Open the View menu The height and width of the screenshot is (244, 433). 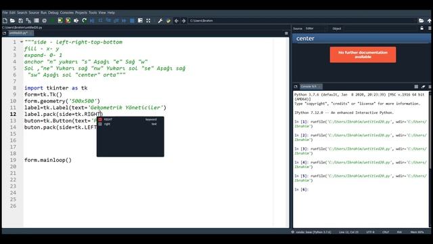(x=102, y=13)
